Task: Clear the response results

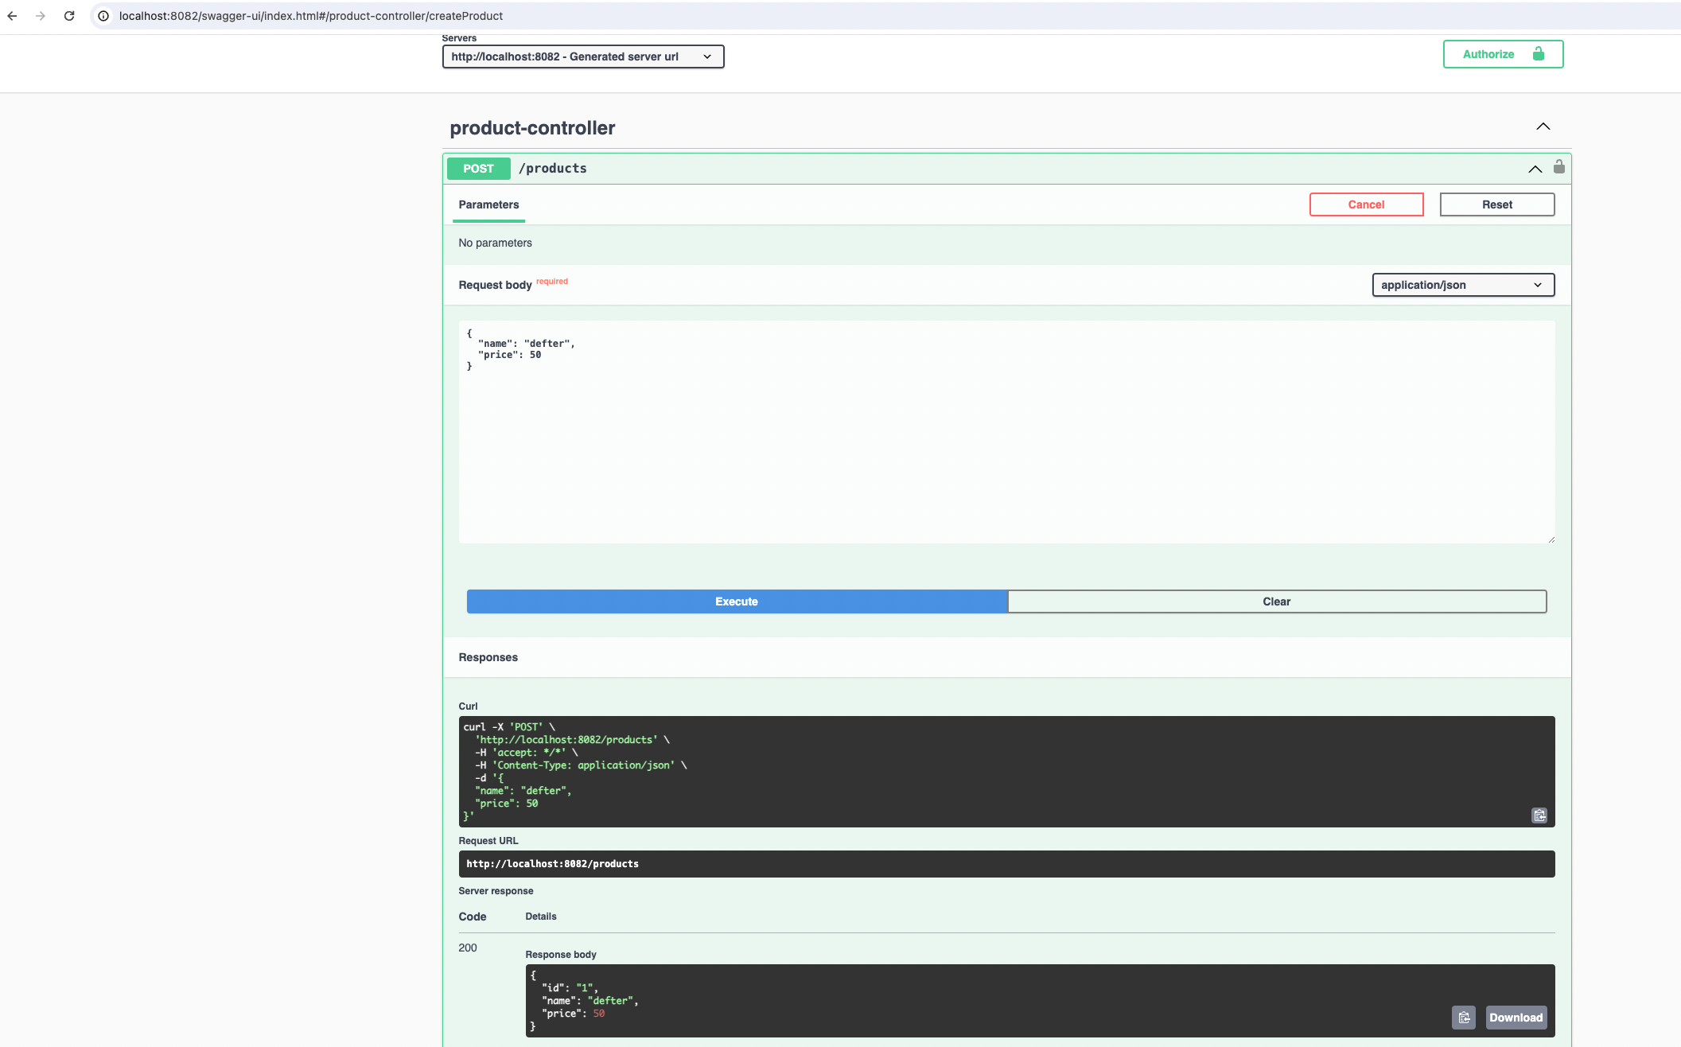Action: (1276, 601)
